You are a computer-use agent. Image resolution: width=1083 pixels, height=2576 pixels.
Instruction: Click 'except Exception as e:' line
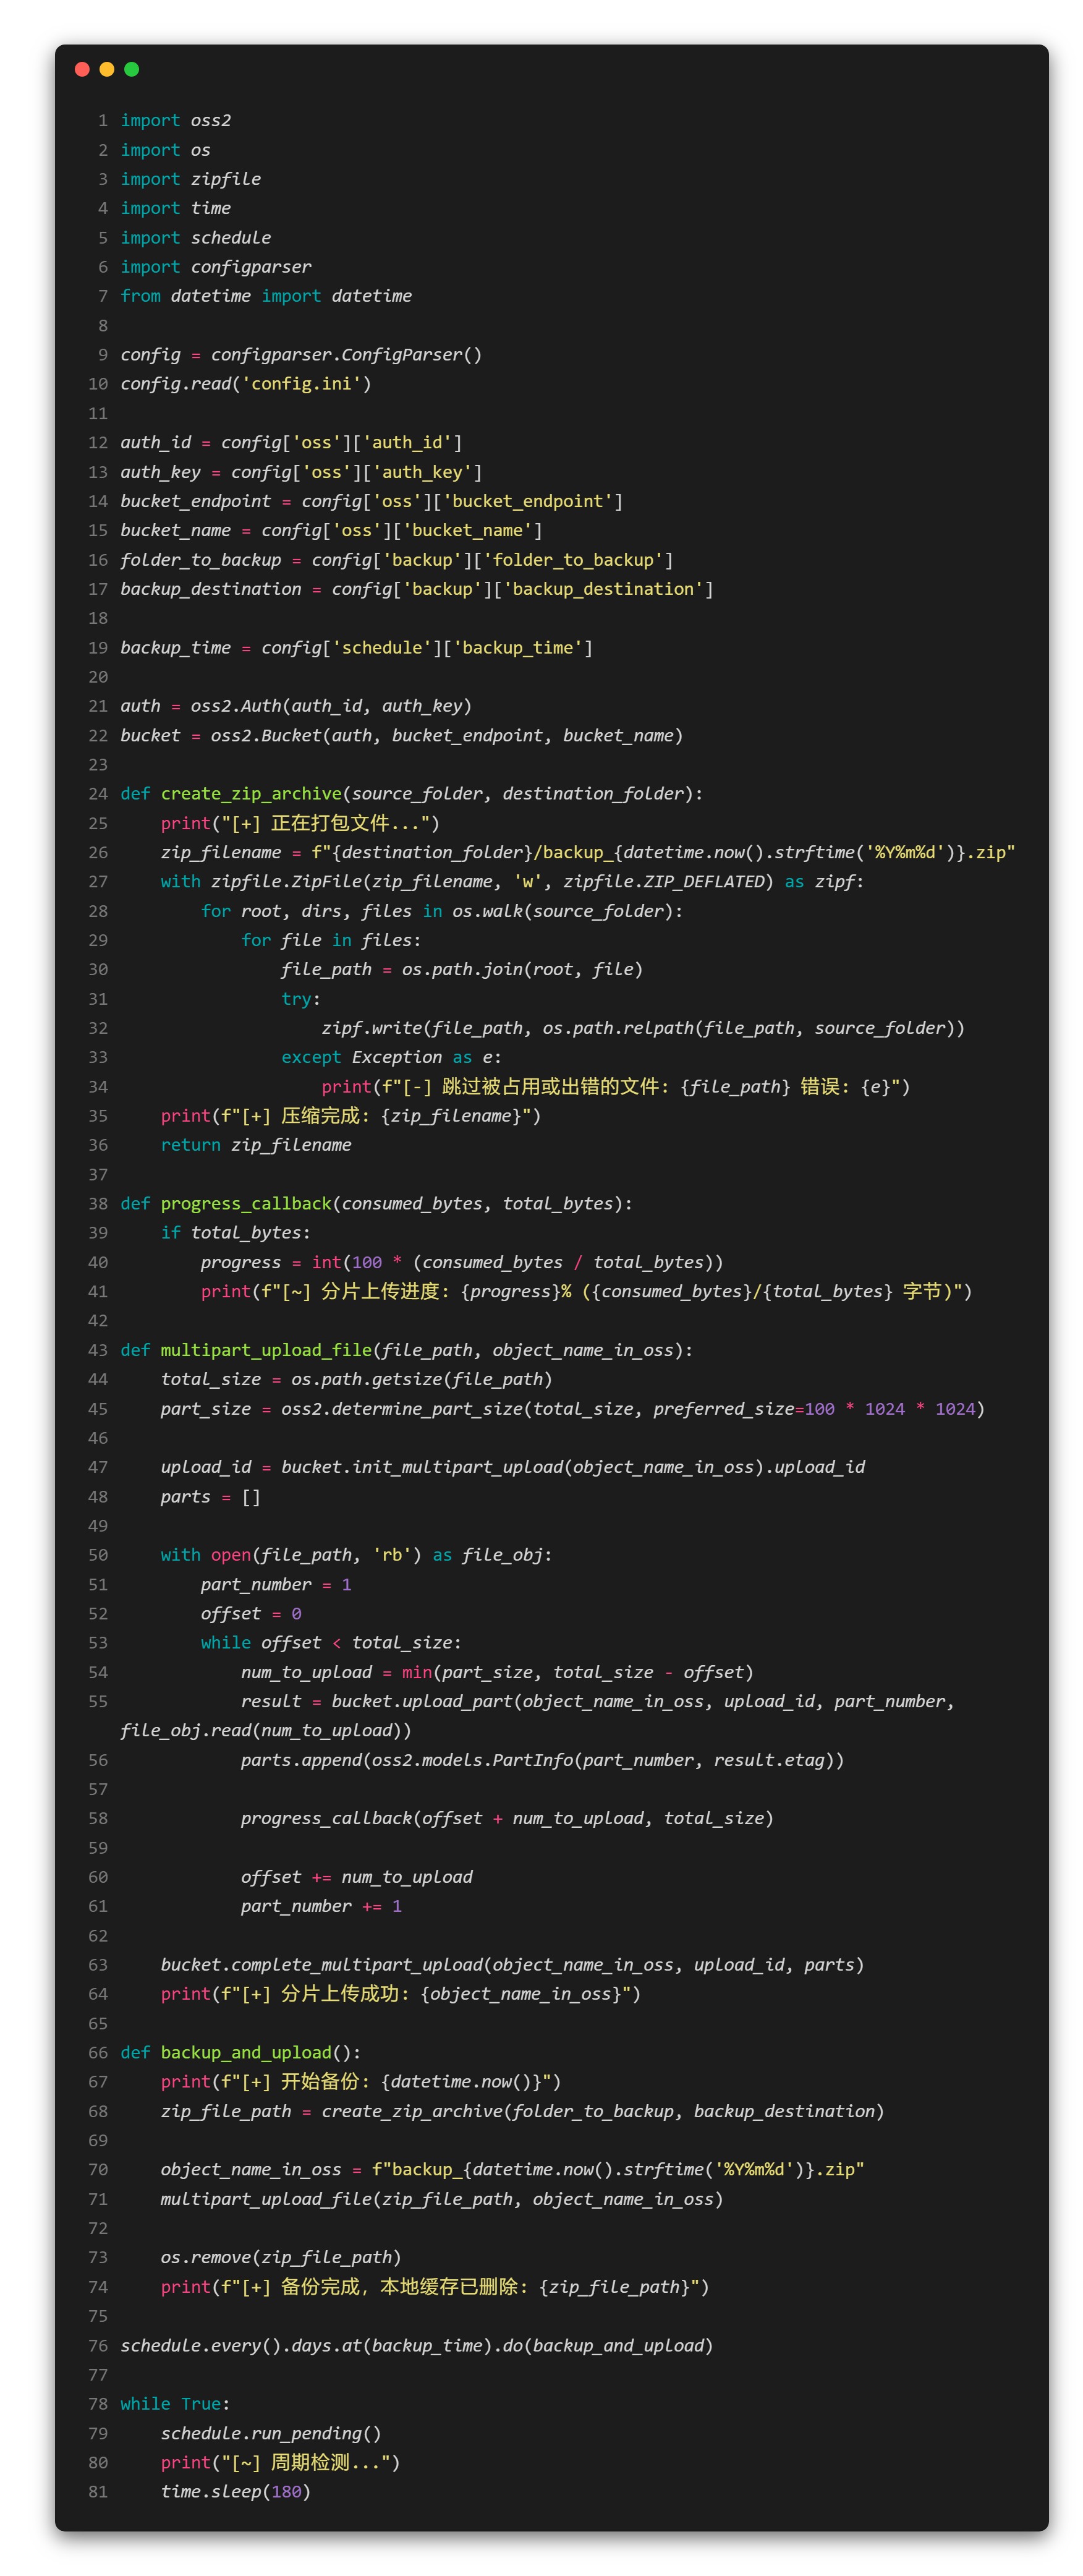(x=391, y=1057)
